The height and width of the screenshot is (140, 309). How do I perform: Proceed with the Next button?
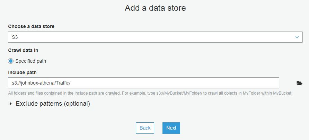[171, 128]
